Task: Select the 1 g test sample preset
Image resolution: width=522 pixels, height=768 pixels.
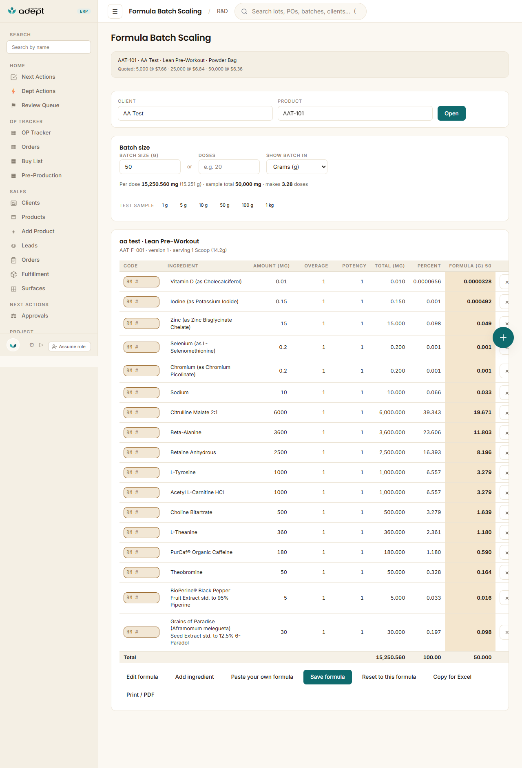Action: (x=165, y=205)
